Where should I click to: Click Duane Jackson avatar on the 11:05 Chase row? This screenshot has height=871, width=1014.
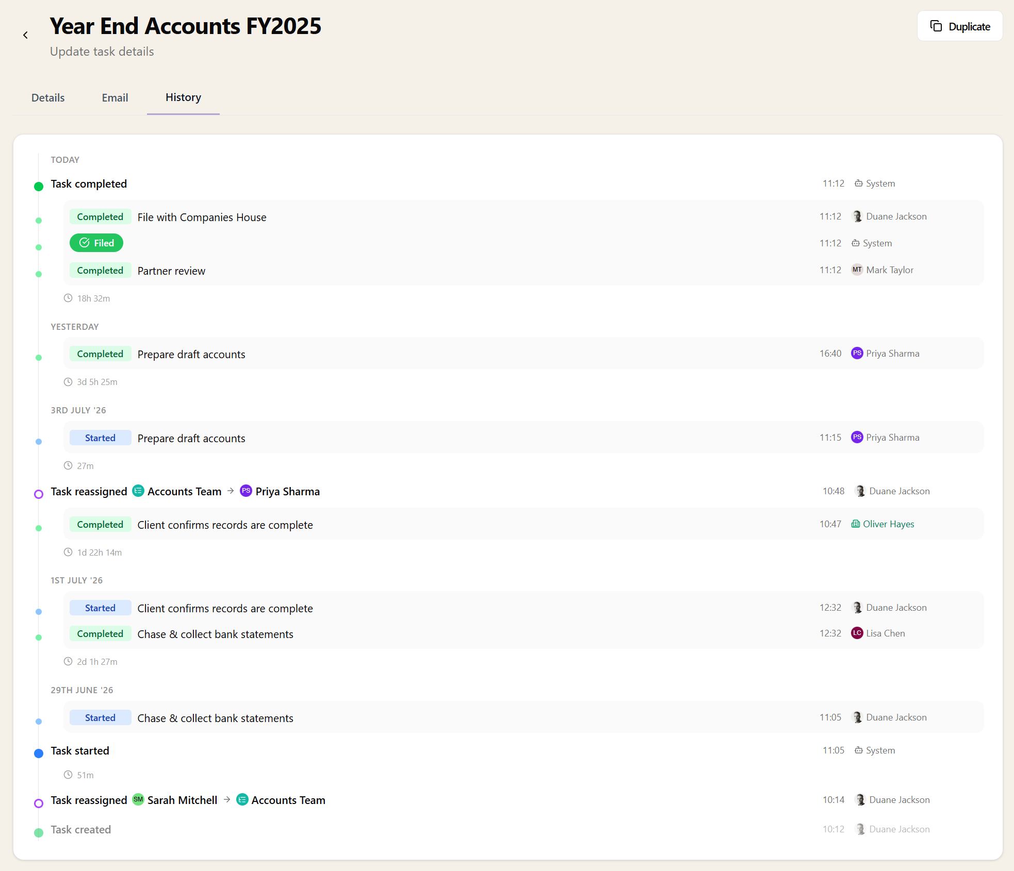(857, 717)
